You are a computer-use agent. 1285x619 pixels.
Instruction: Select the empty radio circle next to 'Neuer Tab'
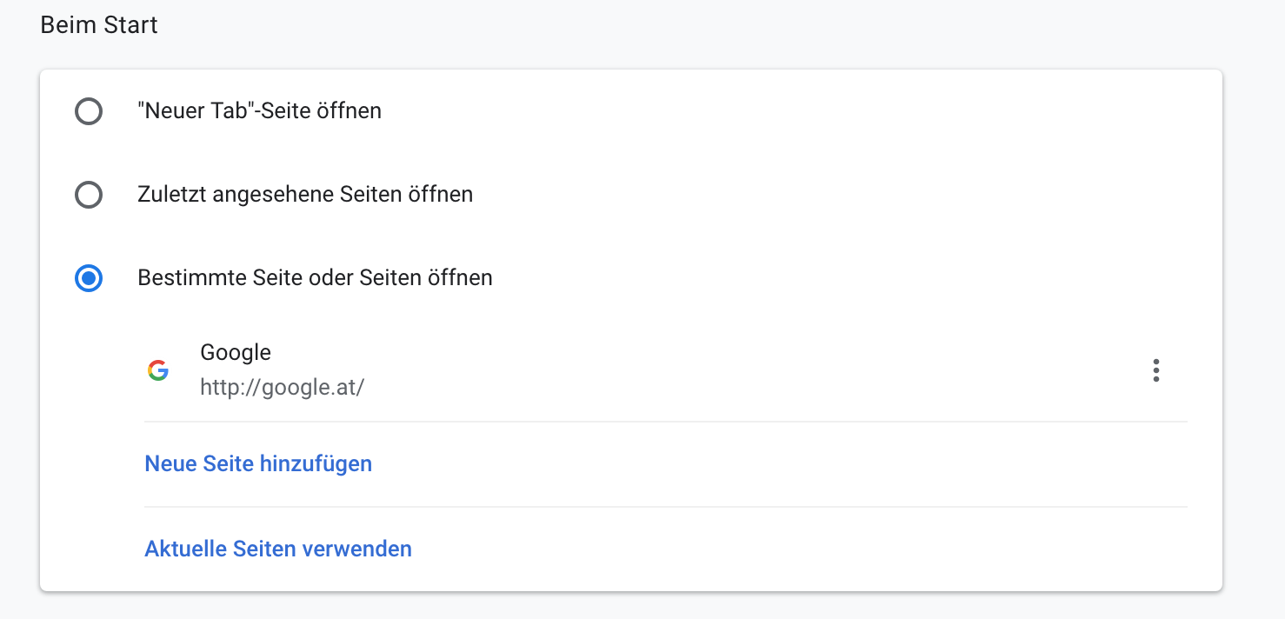(88, 111)
